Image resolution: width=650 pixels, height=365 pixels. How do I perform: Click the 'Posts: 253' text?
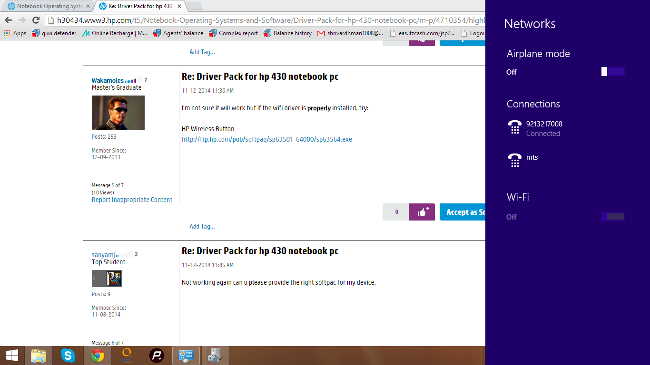point(104,137)
